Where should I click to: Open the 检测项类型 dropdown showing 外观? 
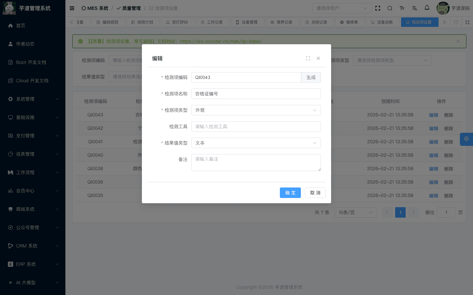tap(256, 110)
